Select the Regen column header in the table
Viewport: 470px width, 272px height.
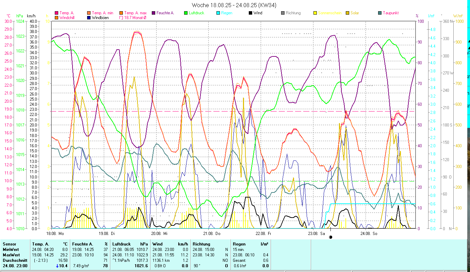pyautogui.click(x=238, y=244)
